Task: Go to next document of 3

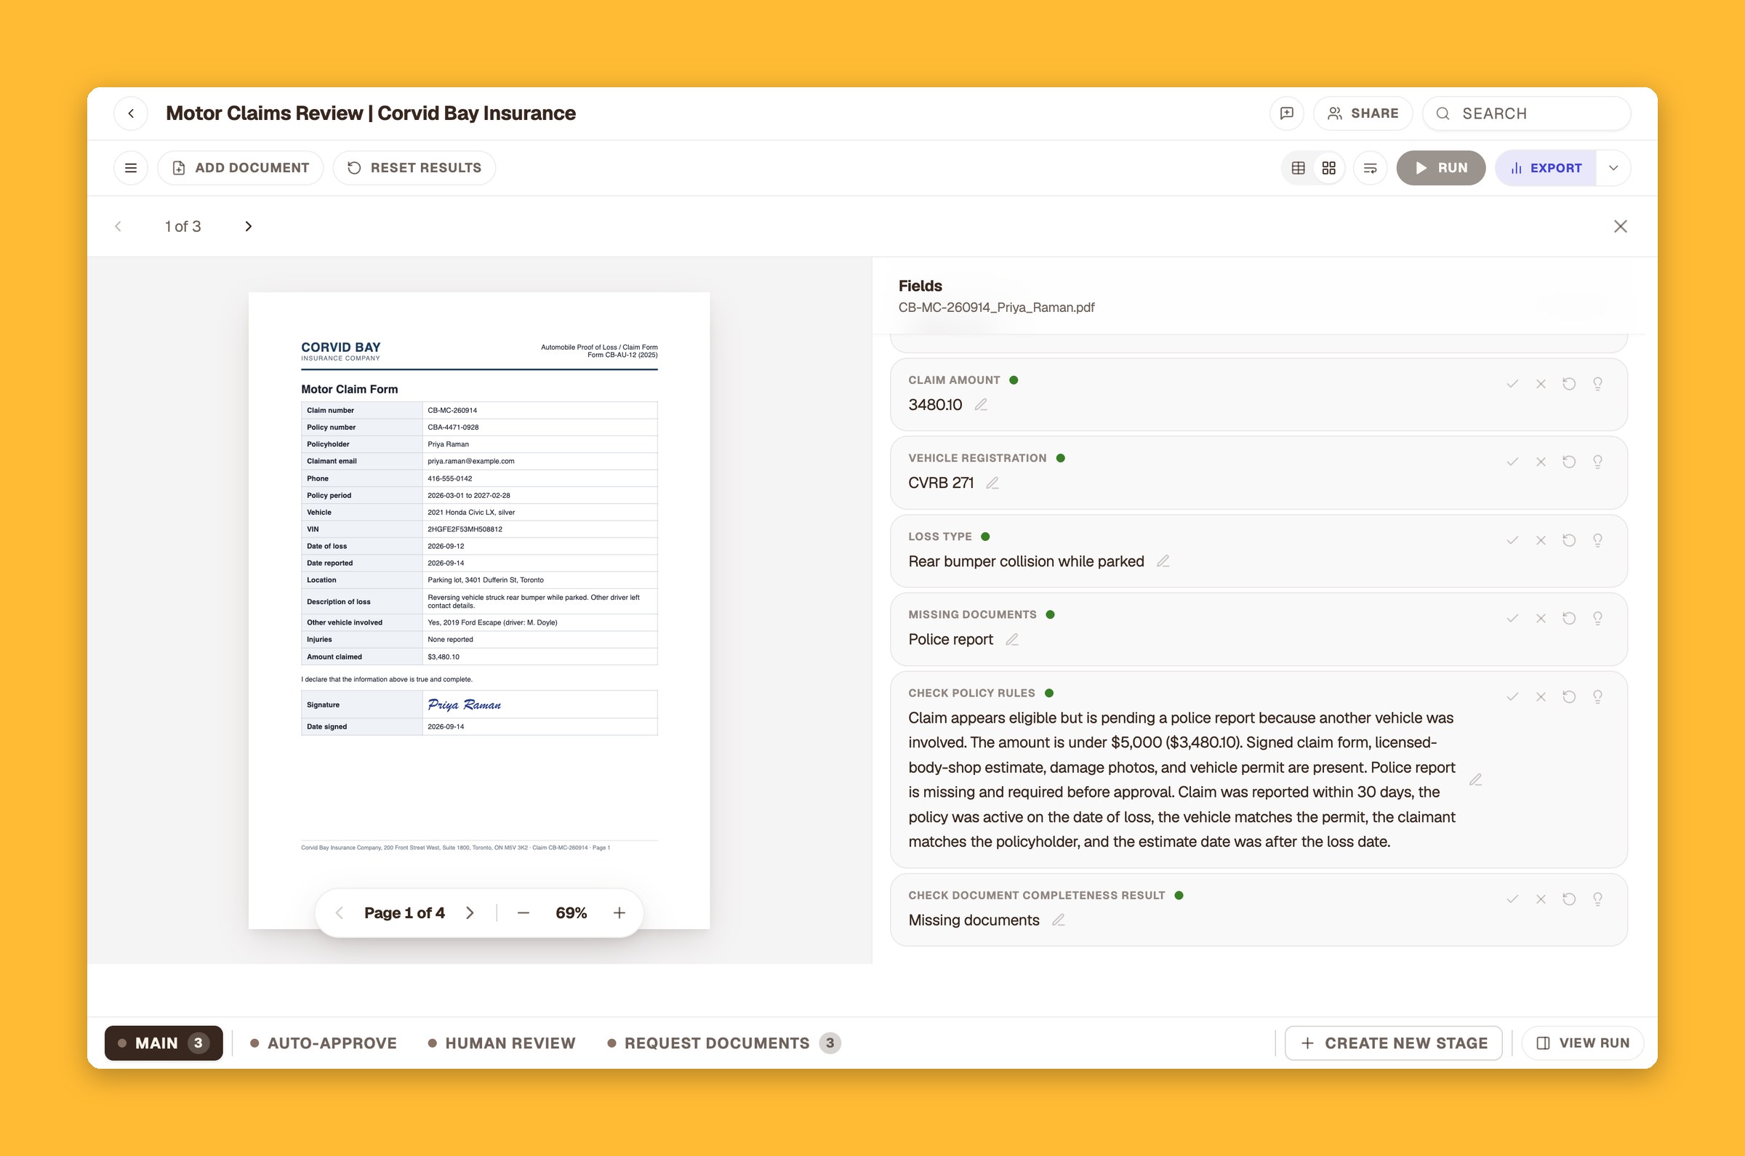Action: coord(249,226)
